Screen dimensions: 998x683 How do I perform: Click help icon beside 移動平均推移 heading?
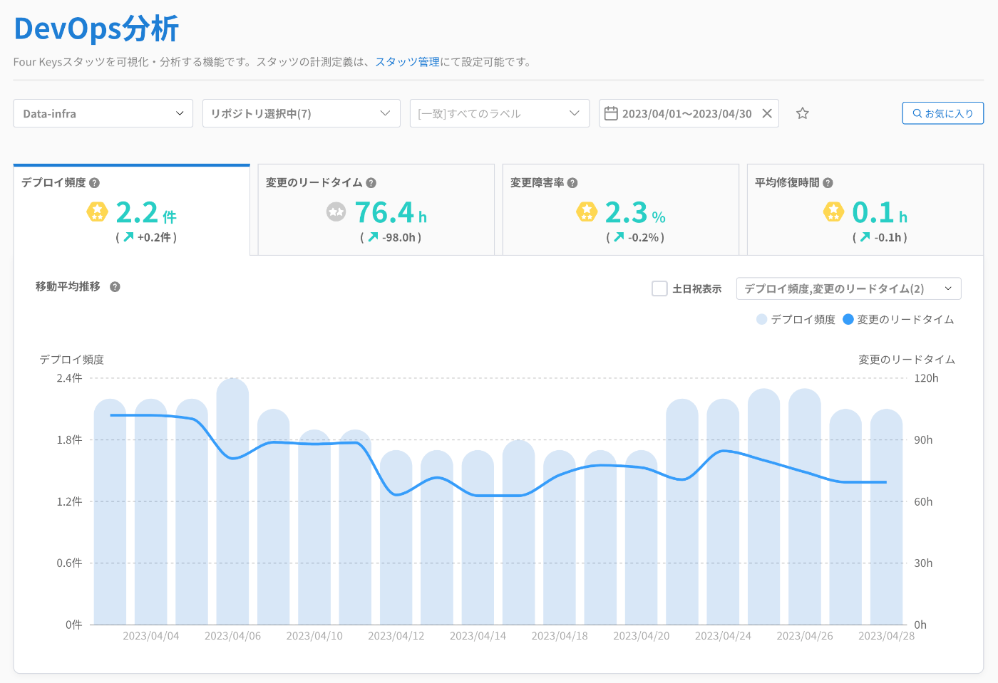tap(115, 286)
